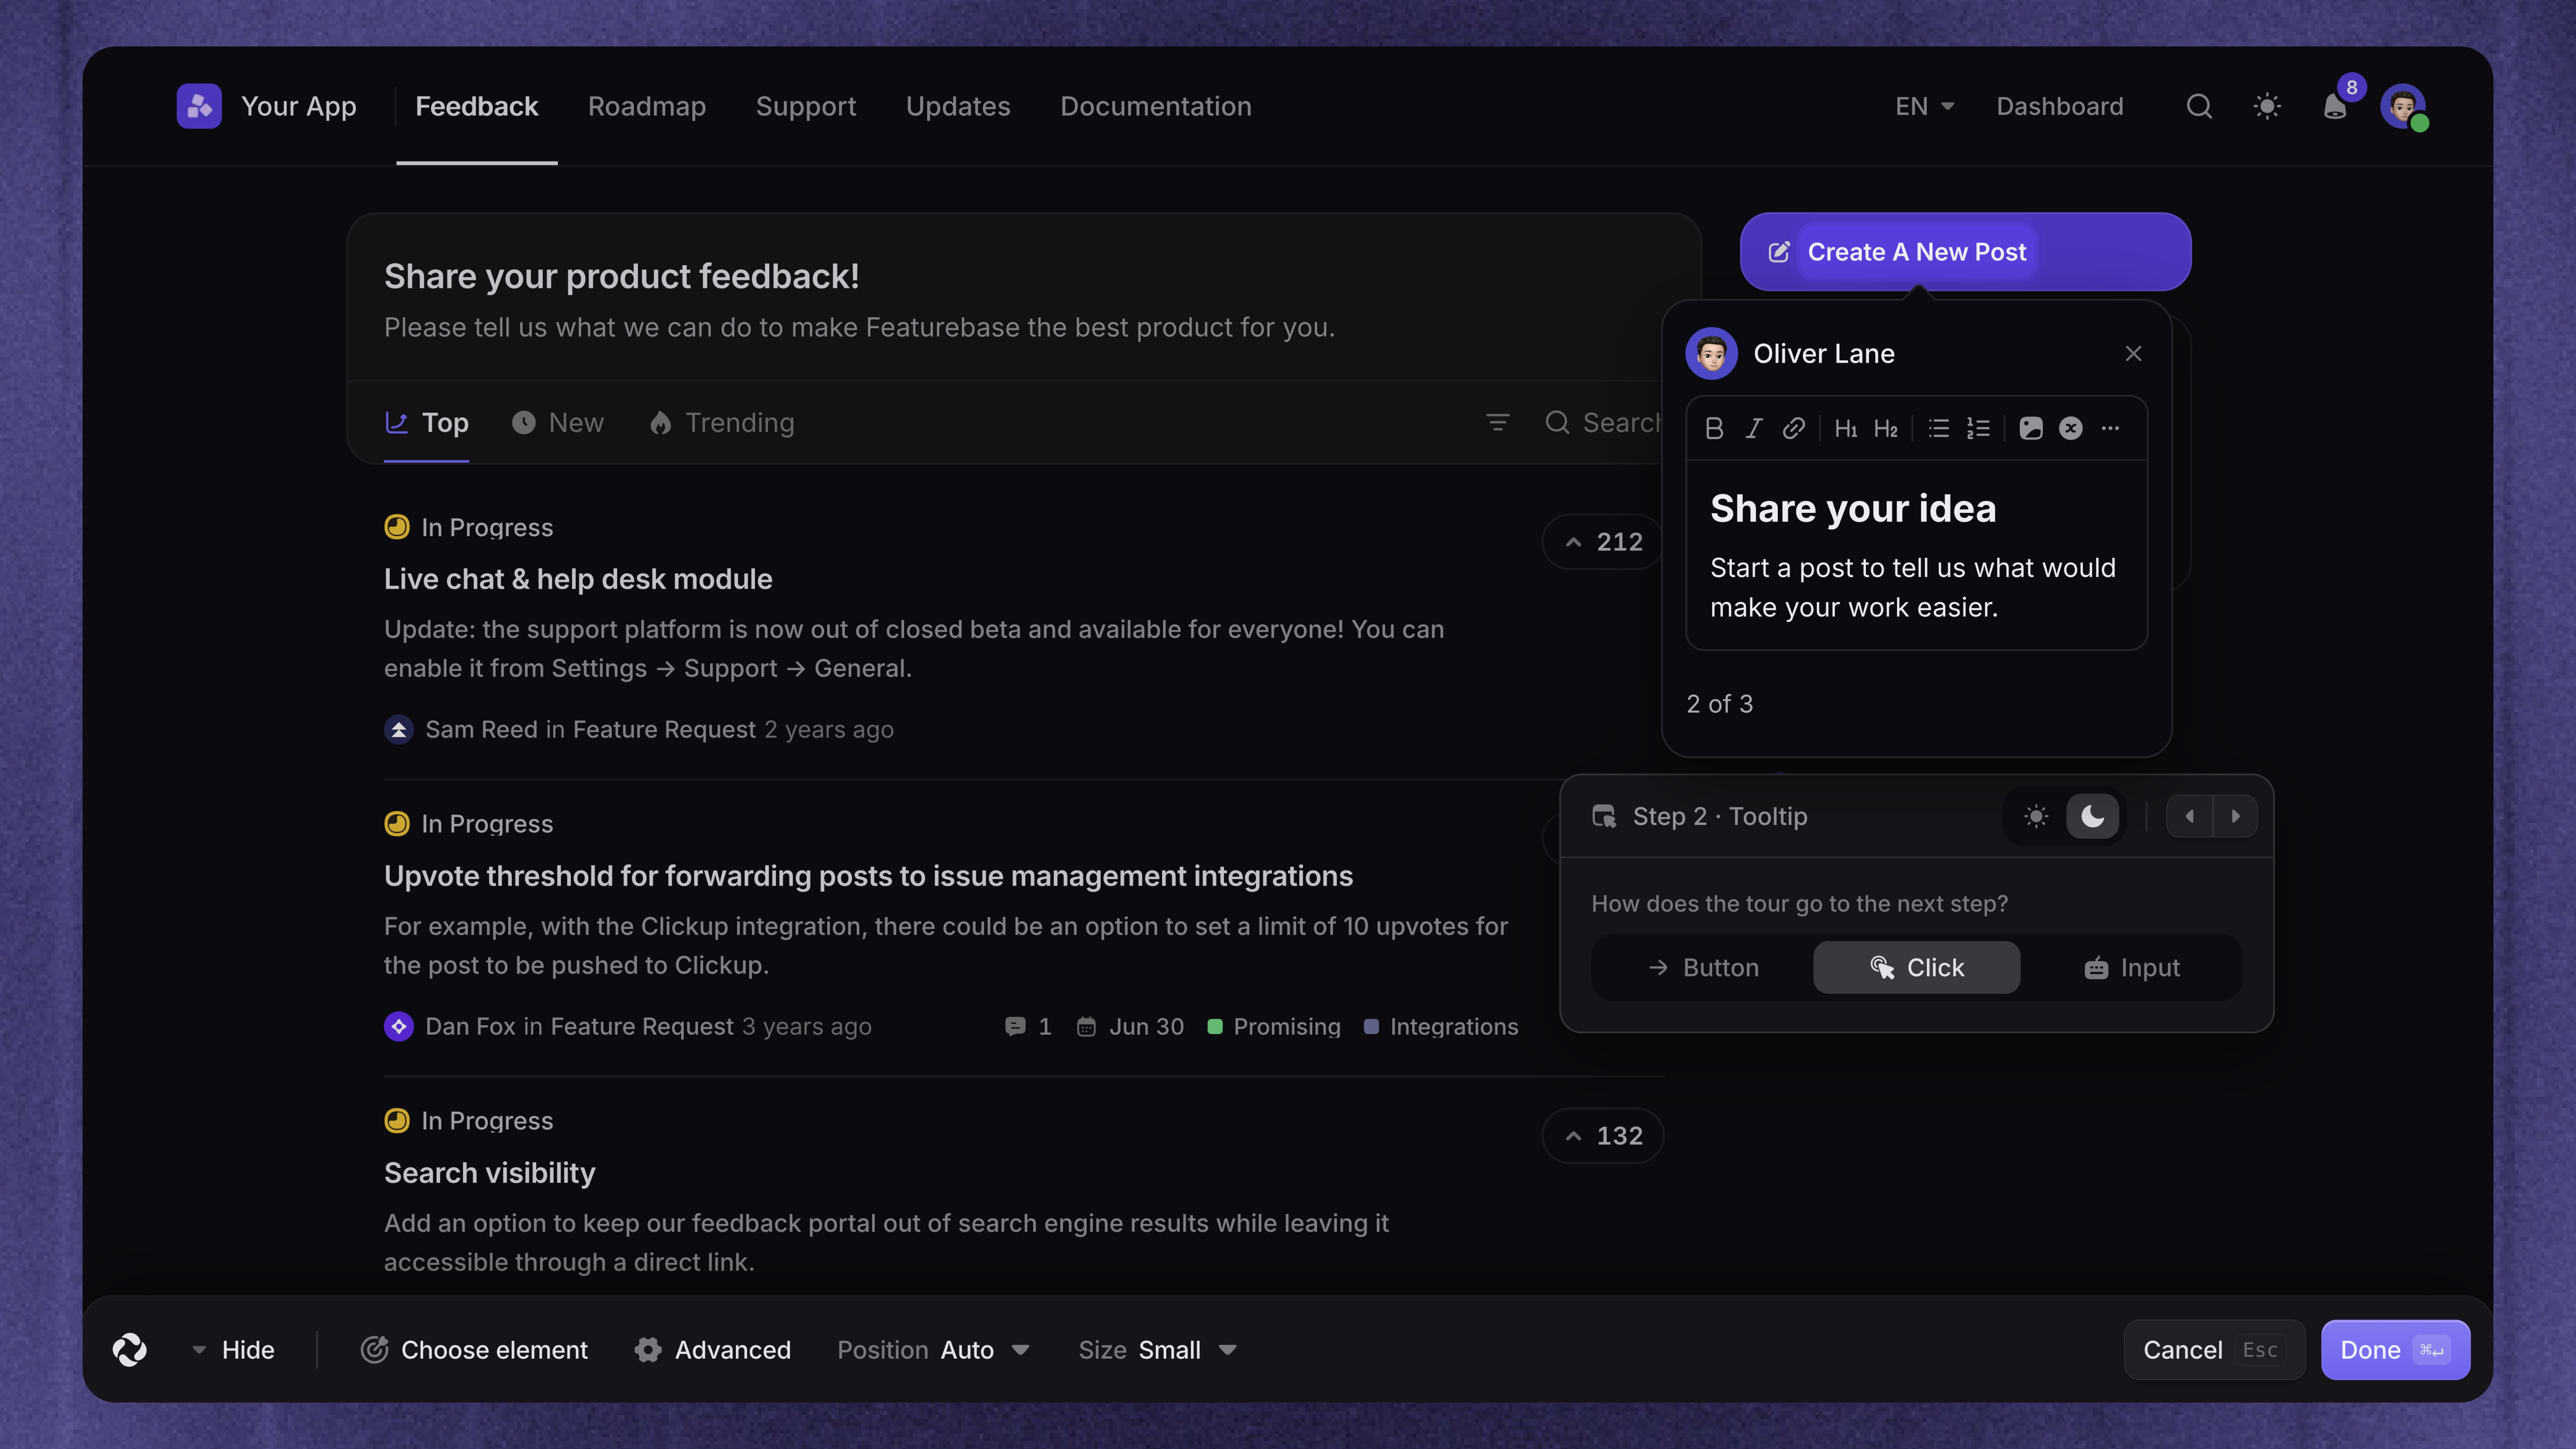Open the search icon in top navigation
The width and height of the screenshot is (2576, 1449).
(x=2199, y=106)
